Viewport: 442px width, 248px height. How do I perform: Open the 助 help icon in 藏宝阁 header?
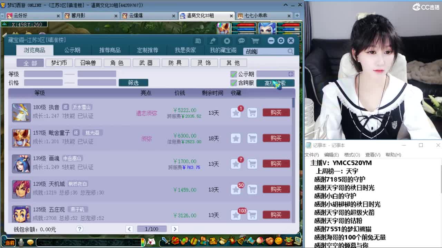coord(198,41)
